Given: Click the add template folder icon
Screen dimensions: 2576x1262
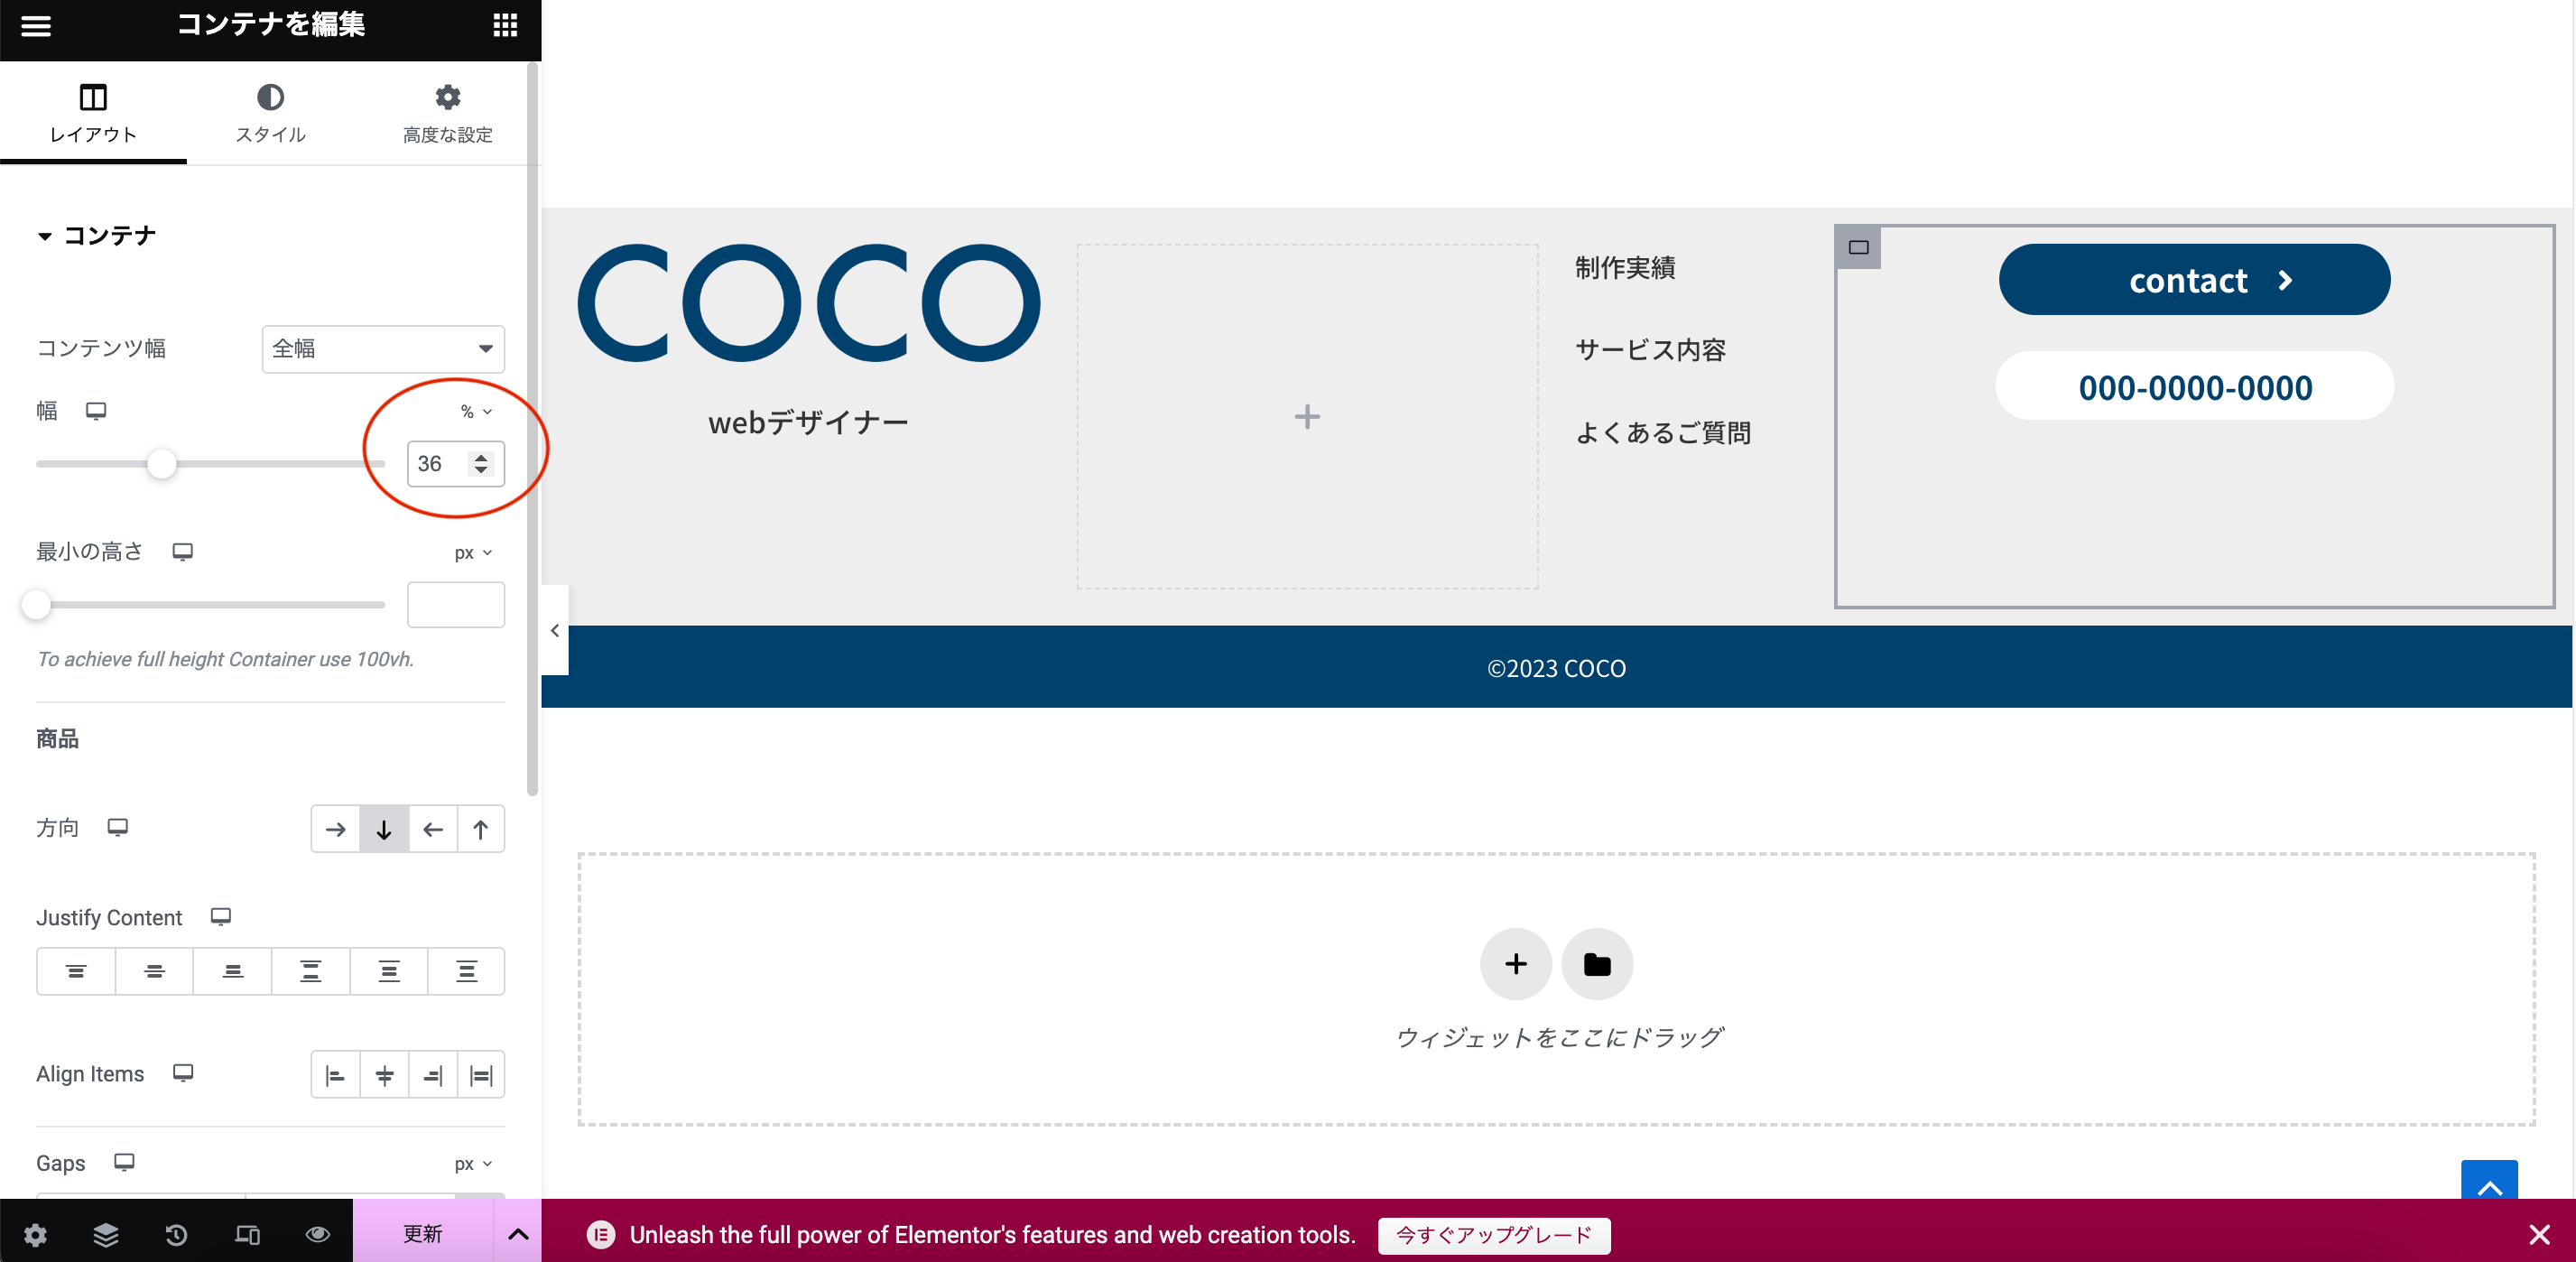Looking at the screenshot, I should [1597, 964].
